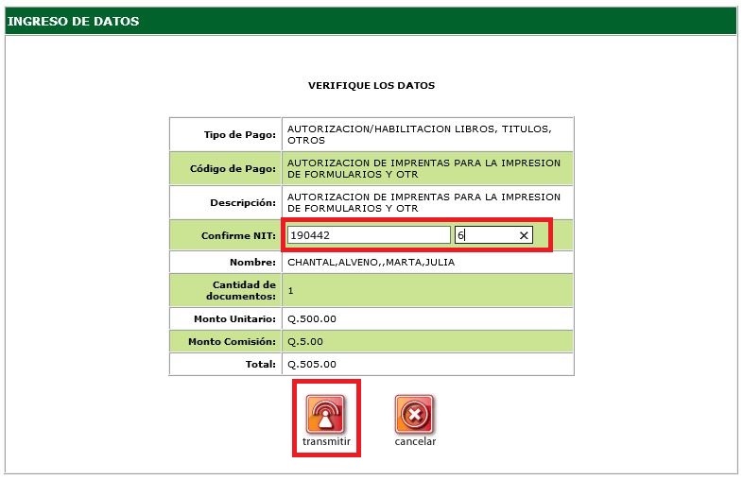
Task: Click the cancelar text label
Action: click(x=415, y=441)
